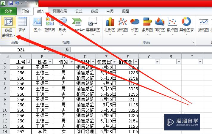Click cell containing 李侯
Viewport: 212px width, 134px height.
click(x=42, y=131)
